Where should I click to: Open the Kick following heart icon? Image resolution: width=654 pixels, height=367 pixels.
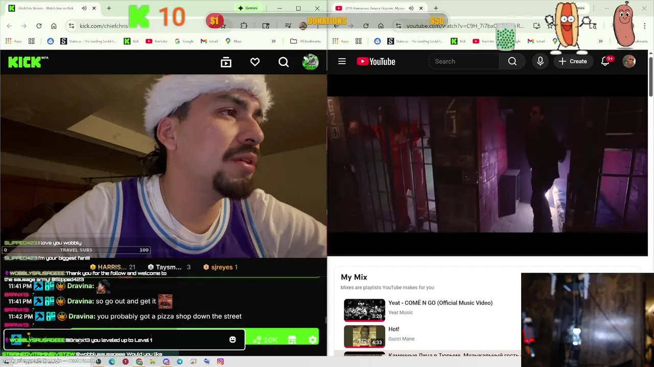coord(255,62)
